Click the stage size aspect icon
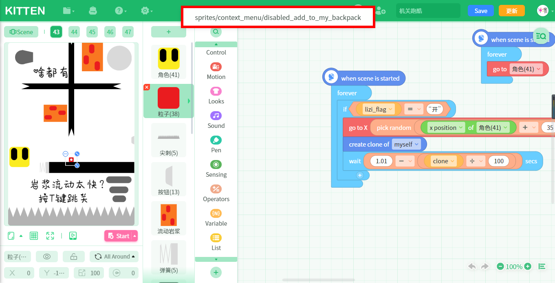The image size is (555, 283). click(x=11, y=236)
